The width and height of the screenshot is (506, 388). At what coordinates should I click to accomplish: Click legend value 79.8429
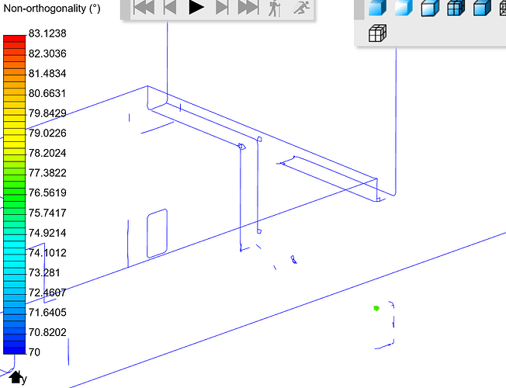(47, 113)
